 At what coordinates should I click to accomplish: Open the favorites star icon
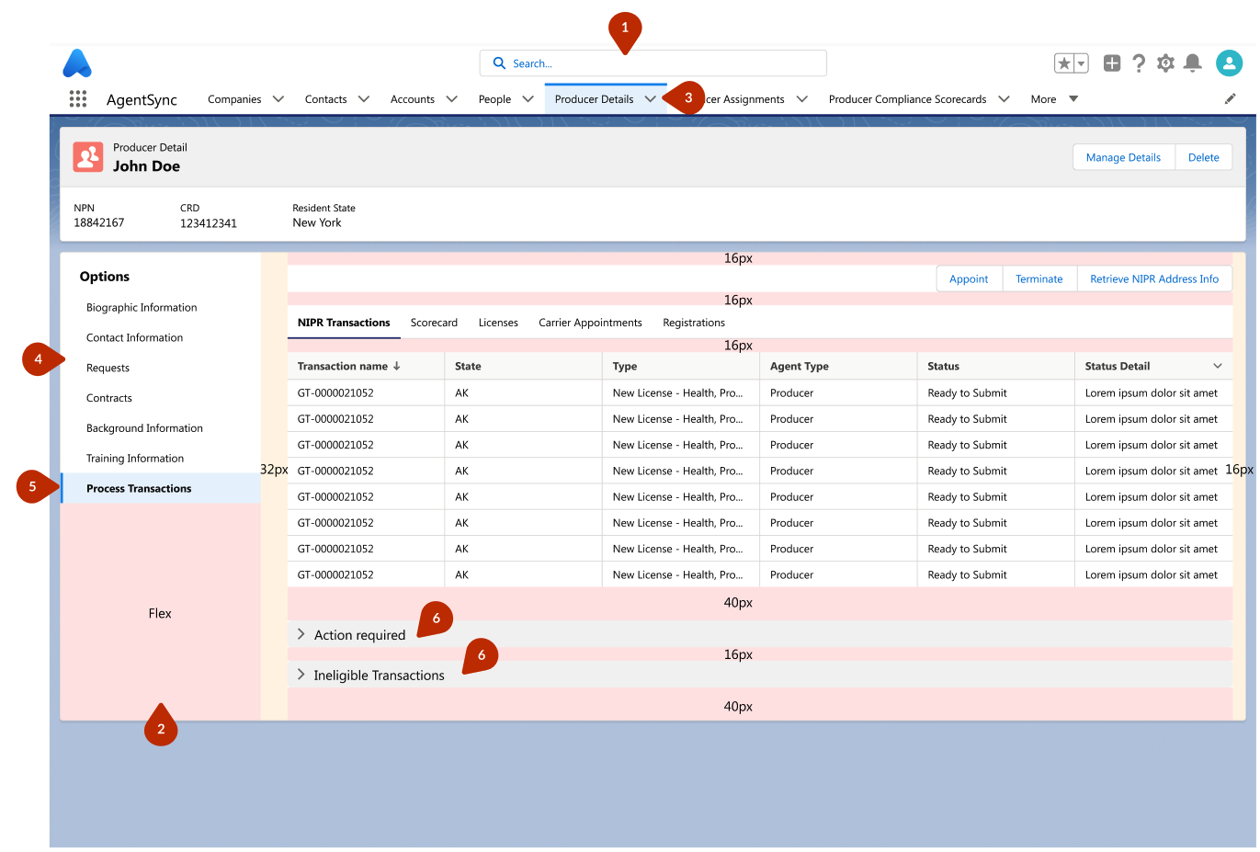(x=1064, y=63)
